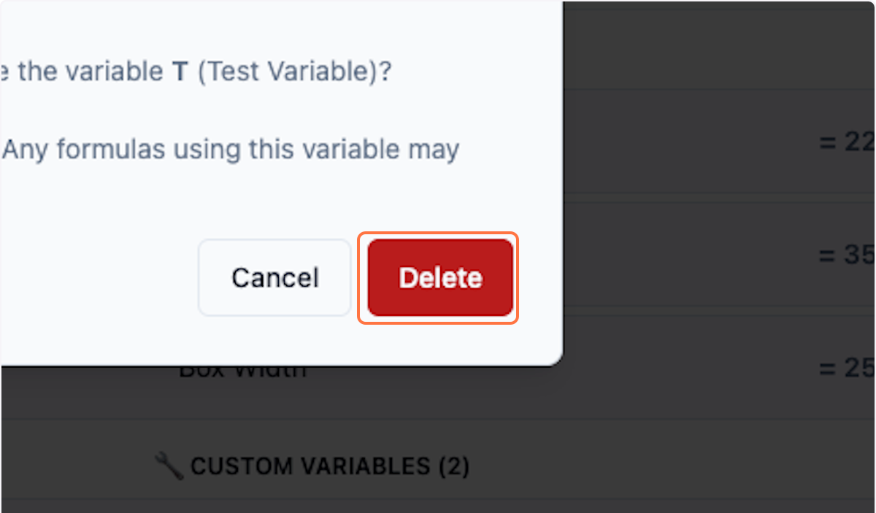This screenshot has width=876, height=513.
Task: Click the highlighted Delete confirmation button
Action: [438, 277]
